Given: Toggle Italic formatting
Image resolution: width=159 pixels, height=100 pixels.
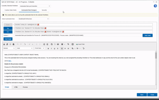Looking at the screenshot, I should click(51, 49).
